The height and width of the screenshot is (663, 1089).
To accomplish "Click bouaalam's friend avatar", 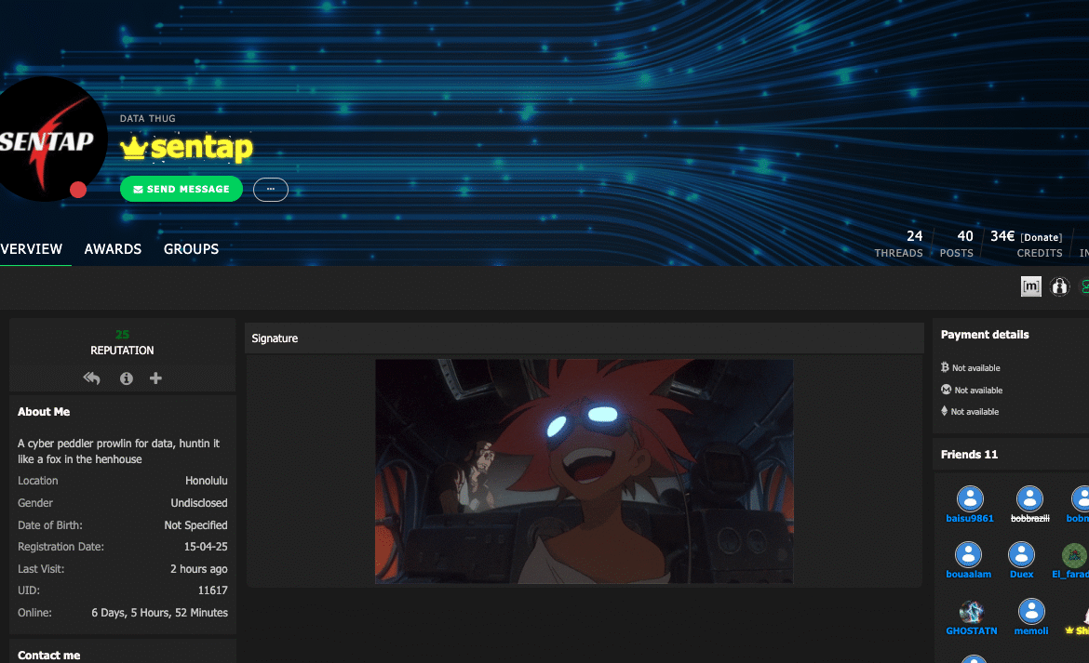I will (x=968, y=555).
